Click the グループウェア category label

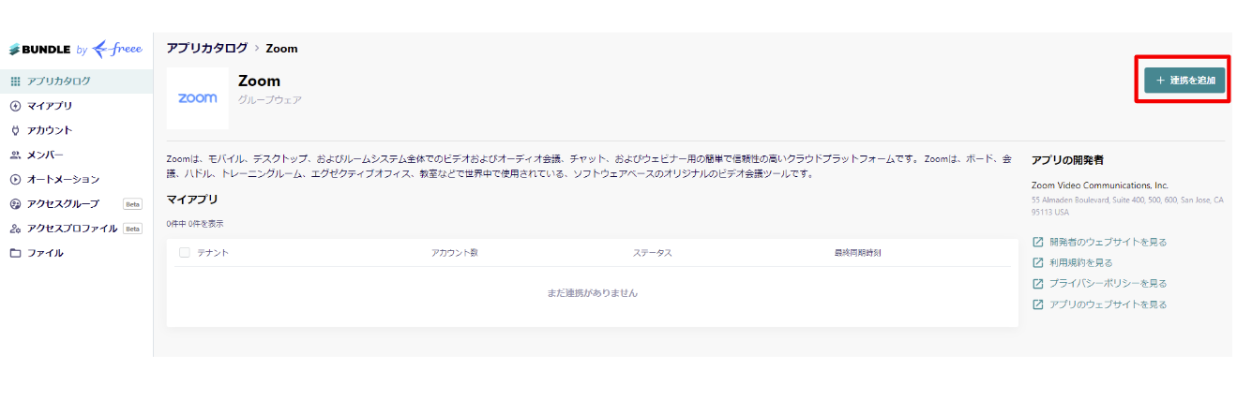(x=270, y=99)
